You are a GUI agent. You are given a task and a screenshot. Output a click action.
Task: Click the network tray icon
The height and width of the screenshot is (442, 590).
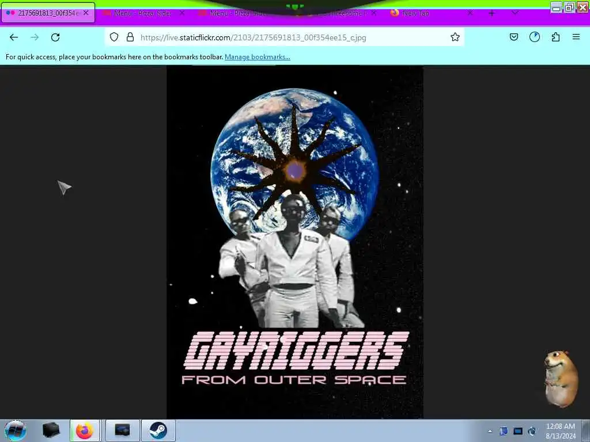pos(504,431)
